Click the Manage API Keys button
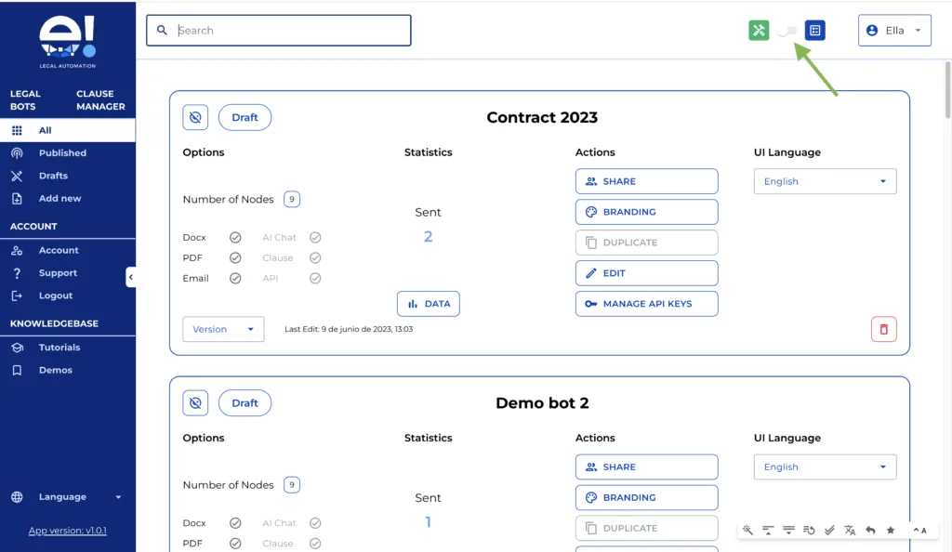952x552 pixels. click(646, 304)
